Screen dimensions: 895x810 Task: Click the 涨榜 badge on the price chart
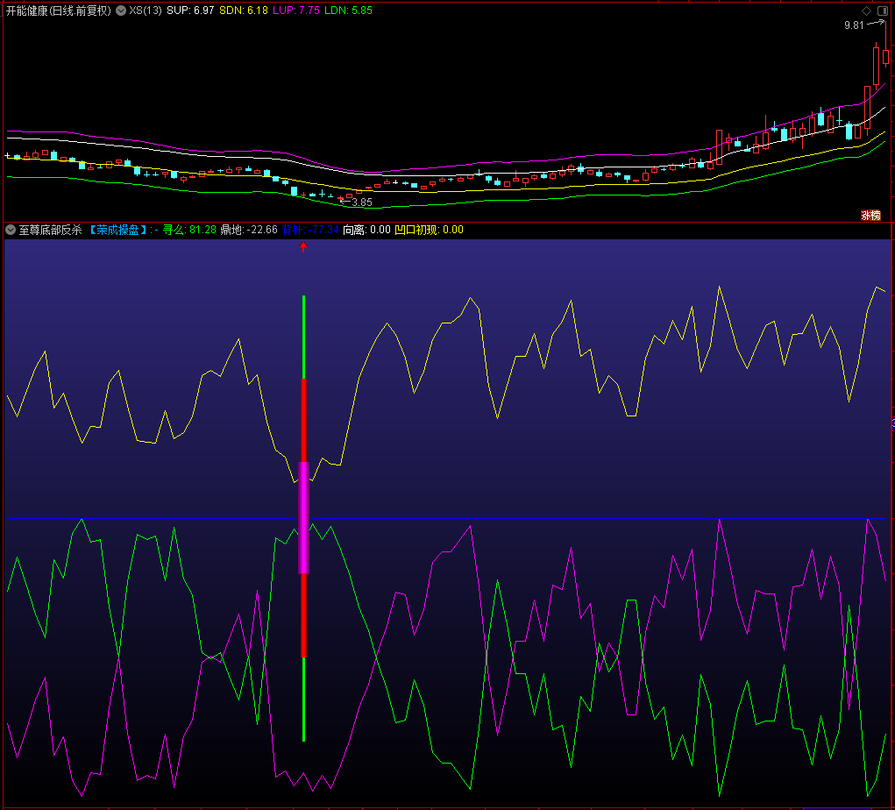870,215
